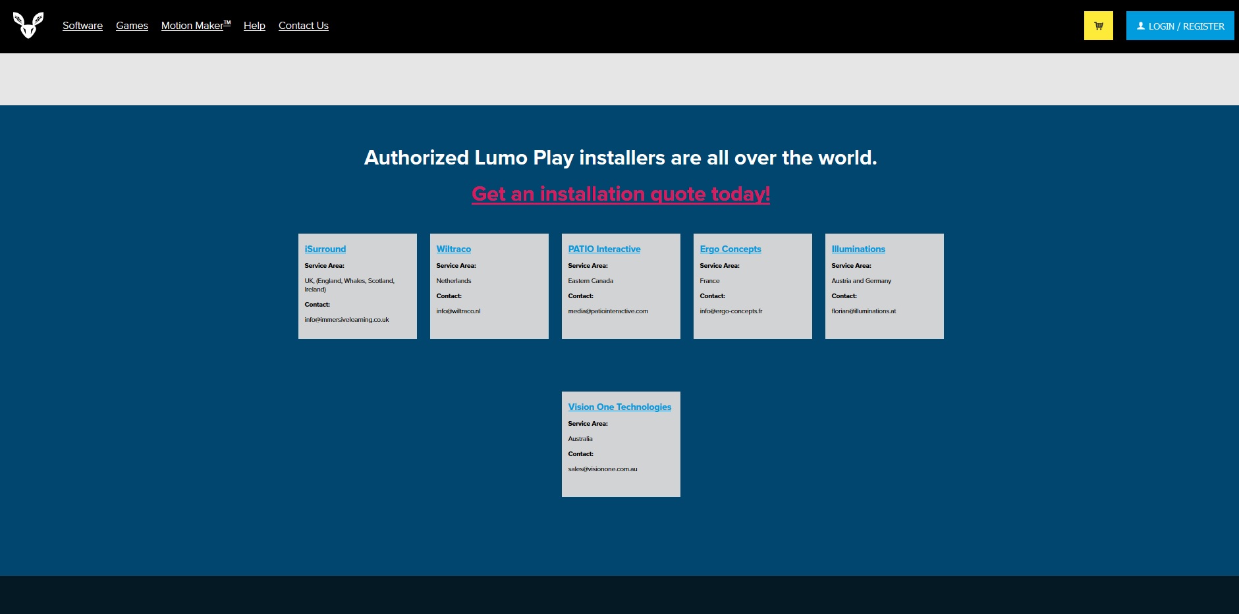
Task: Select Help in the top navigation
Action: (254, 26)
